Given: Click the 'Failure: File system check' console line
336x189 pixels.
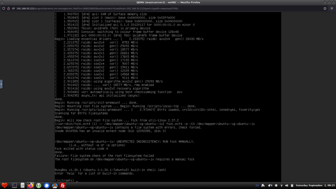Looking at the screenshot, I should click(x=104, y=156).
